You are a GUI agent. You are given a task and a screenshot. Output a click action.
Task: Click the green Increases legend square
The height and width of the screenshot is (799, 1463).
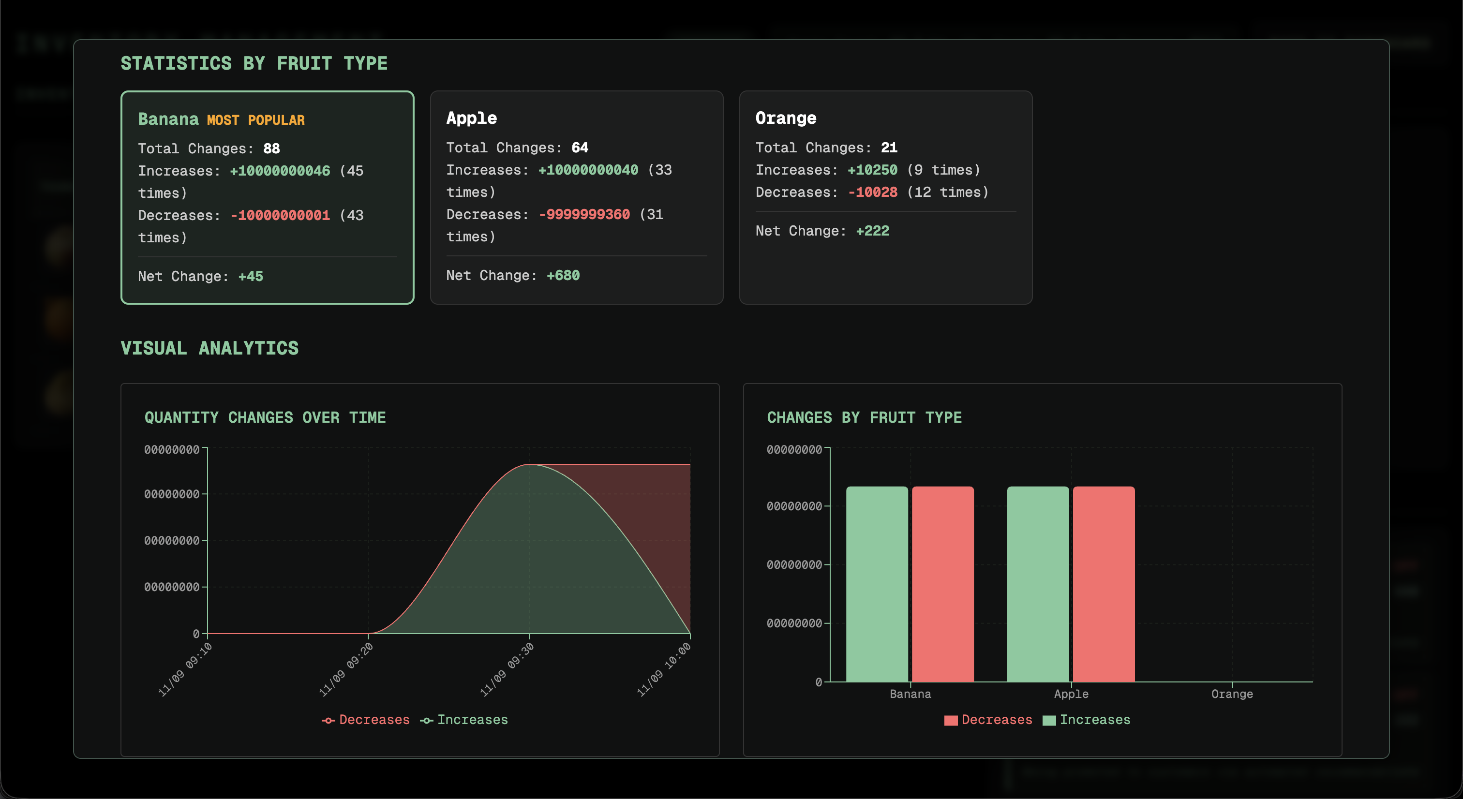[x=1048, y=720]
